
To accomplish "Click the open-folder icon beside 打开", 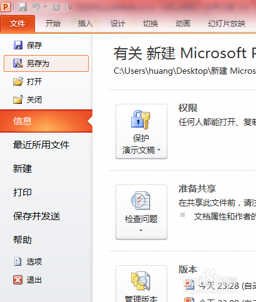I will click(18, 81).
